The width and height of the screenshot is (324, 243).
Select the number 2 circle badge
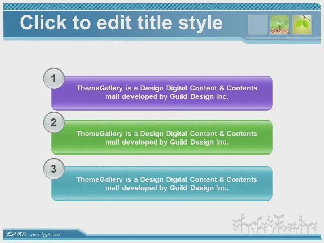coord(54,123)
